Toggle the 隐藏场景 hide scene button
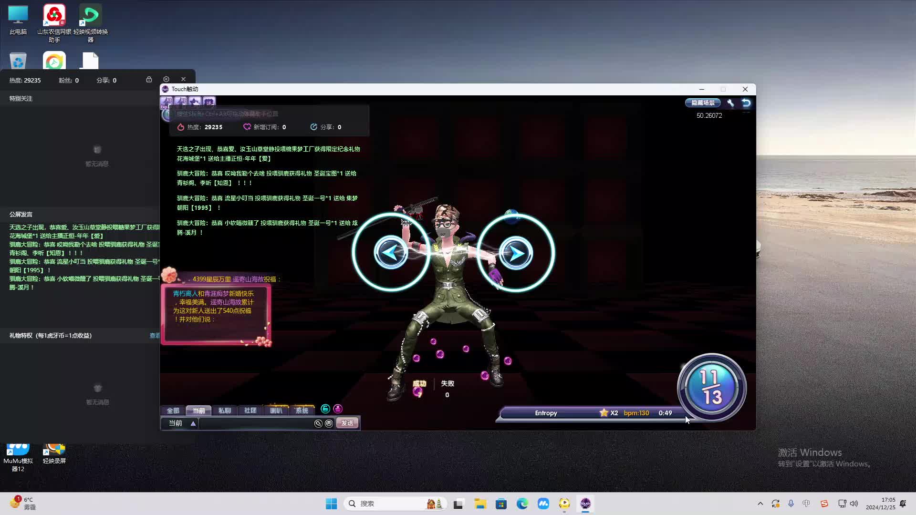Screen dimensions: 916x515 (703, 103)
